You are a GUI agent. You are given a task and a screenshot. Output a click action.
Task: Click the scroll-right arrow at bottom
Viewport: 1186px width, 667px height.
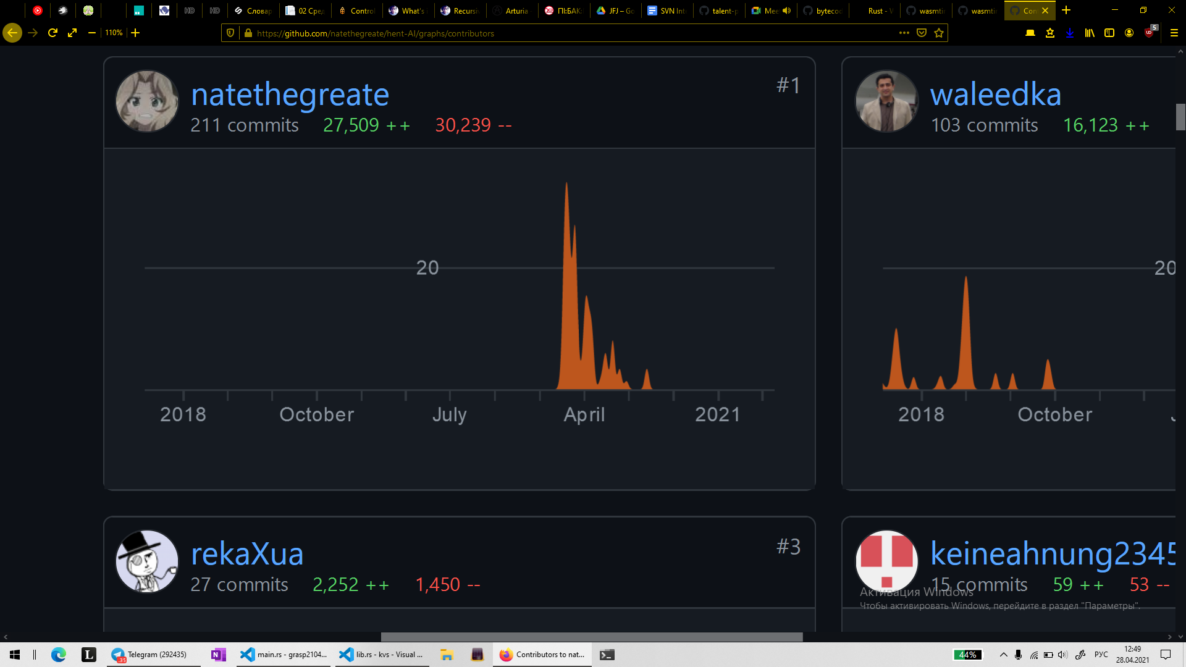pos(1169,637)
